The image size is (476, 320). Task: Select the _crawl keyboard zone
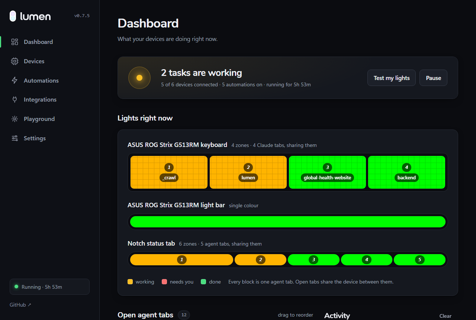pyautogui.click(x=169, y=172)
